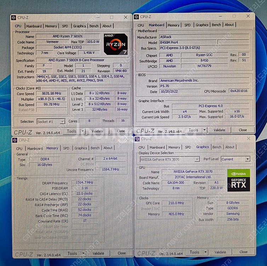This screenshot has width=267, height=266.
Task: Open the Perf Level Current dropdown
Action: [235, 159]
